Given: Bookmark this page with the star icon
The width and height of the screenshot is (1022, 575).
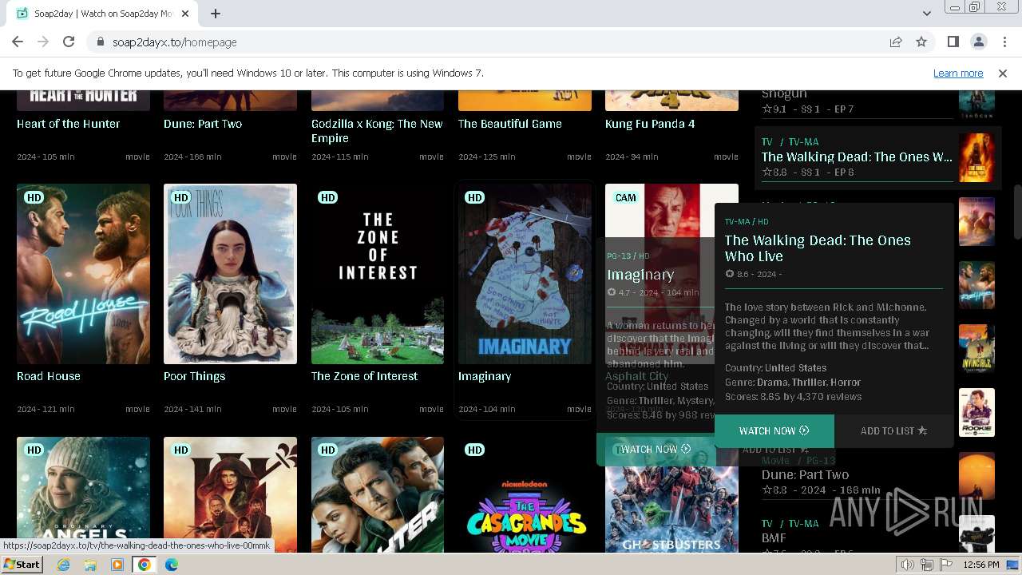Looking at the screenshot, I should coord(921,42).
